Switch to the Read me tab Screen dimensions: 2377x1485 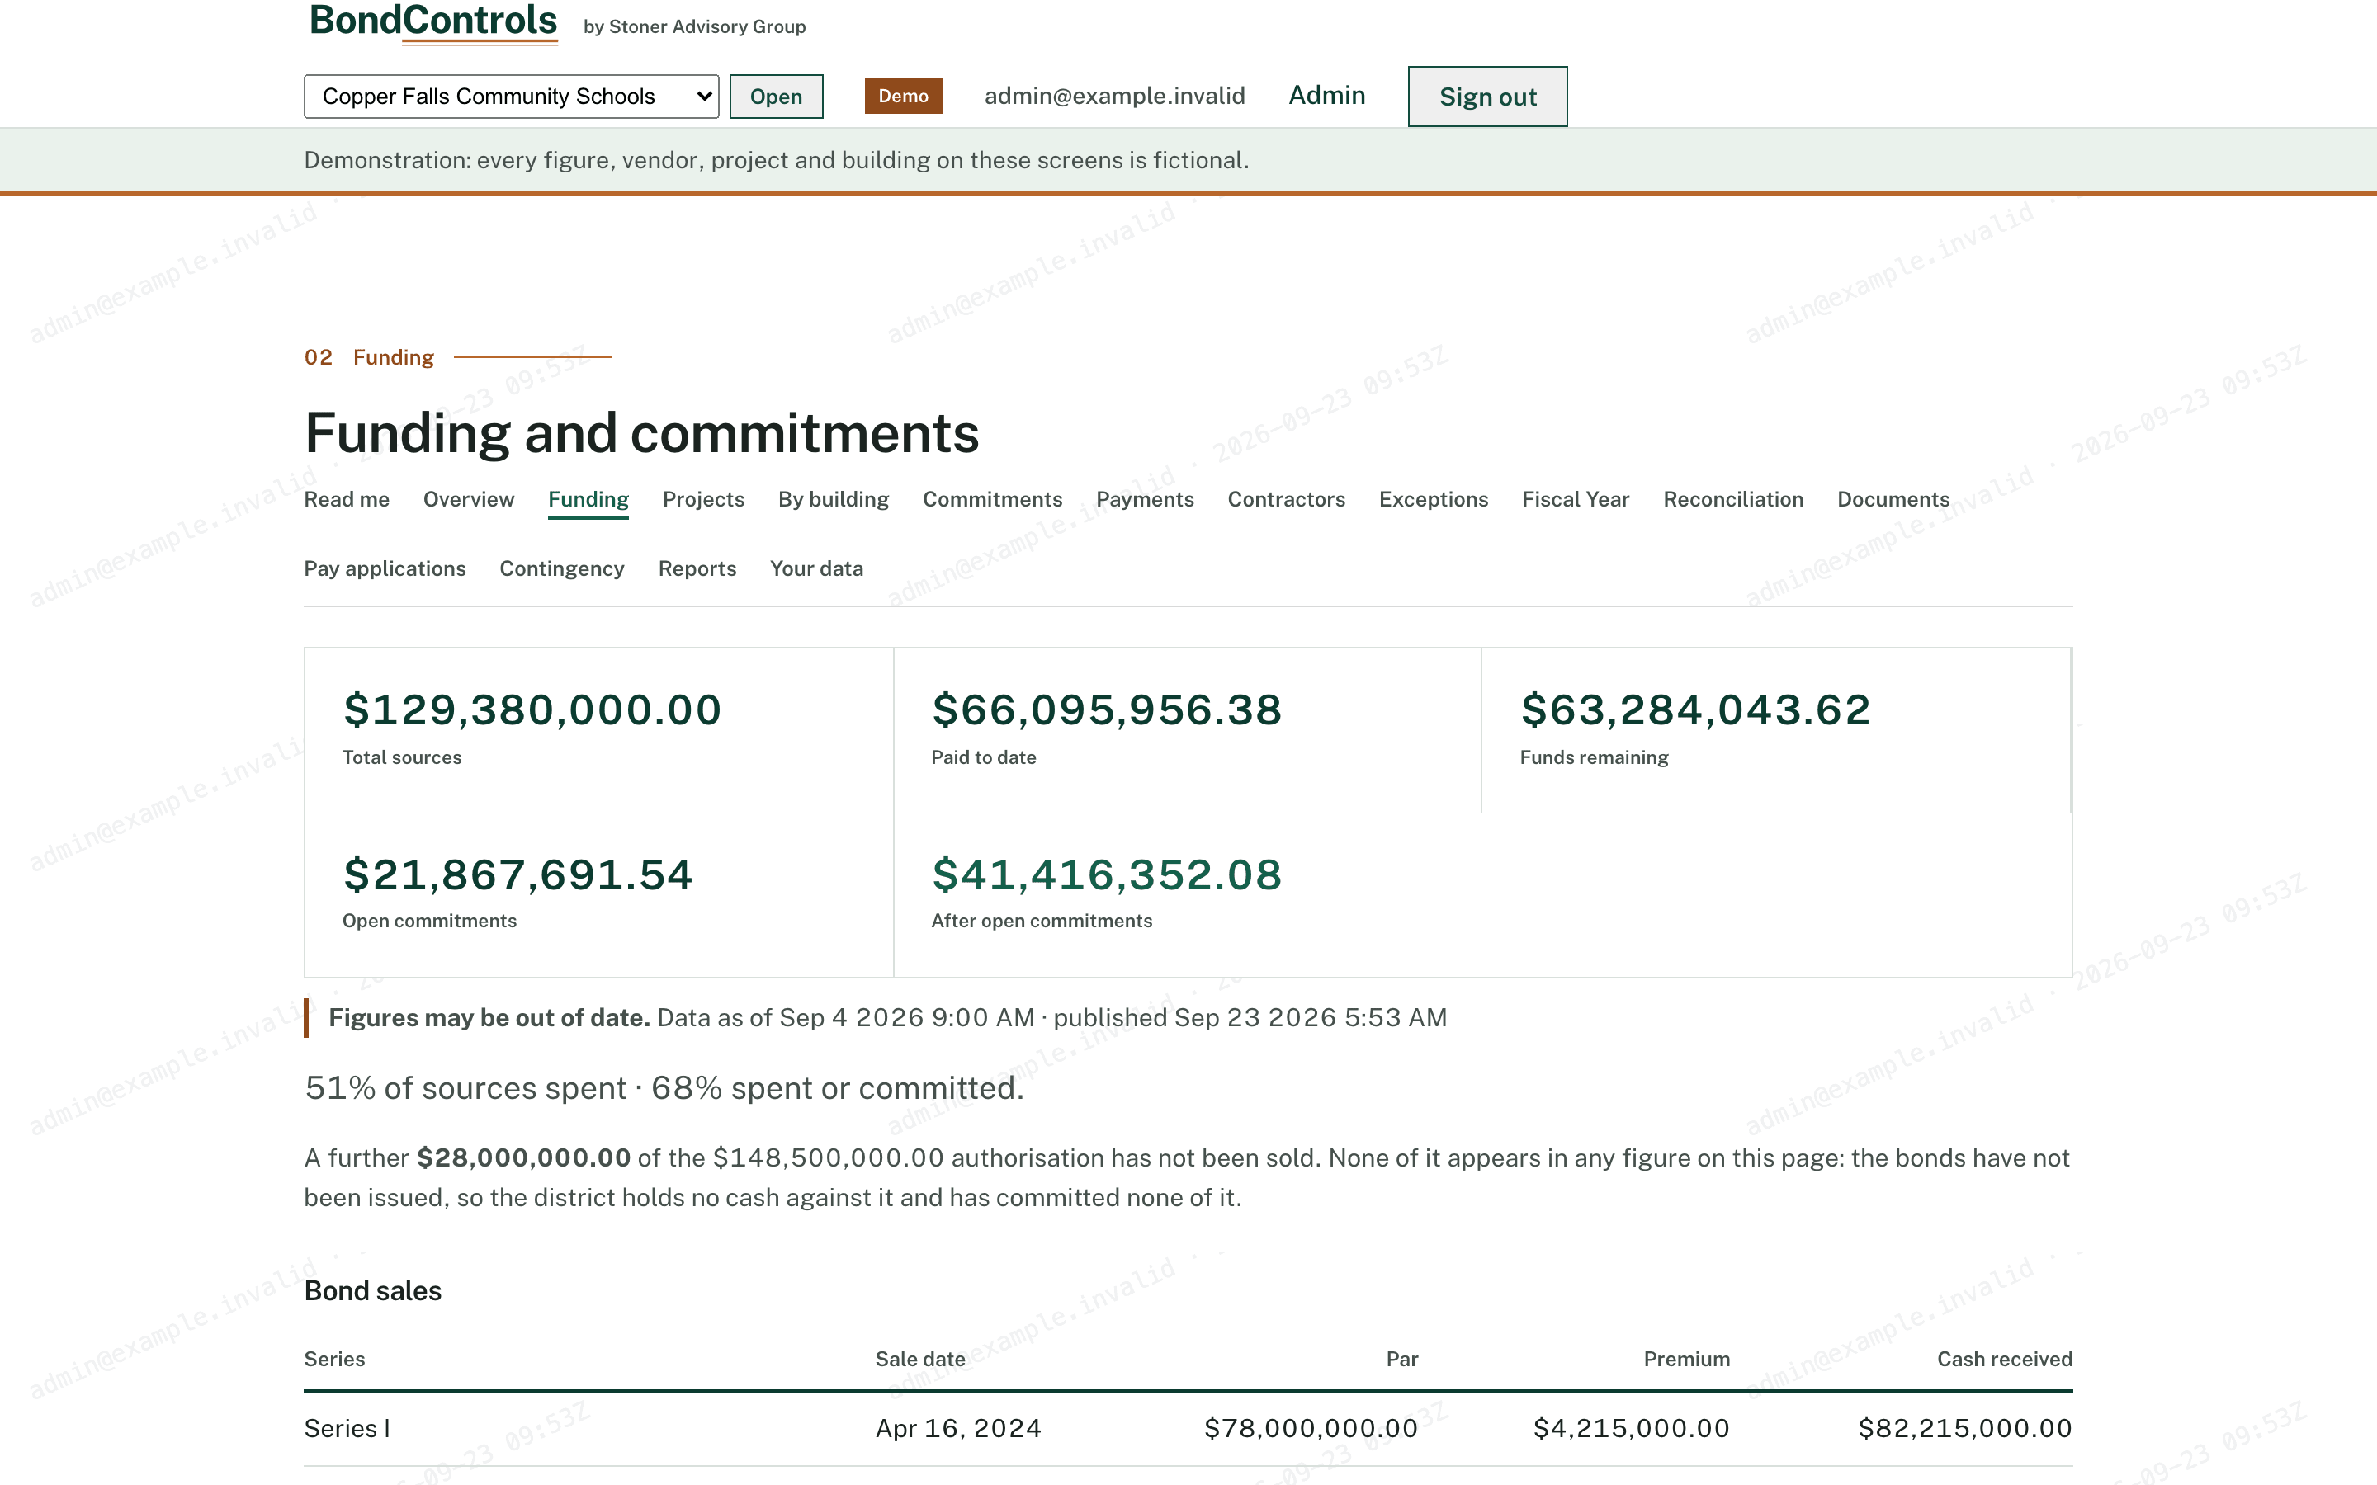[347, 499]
